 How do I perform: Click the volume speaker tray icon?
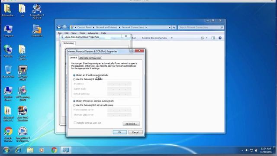247,150
